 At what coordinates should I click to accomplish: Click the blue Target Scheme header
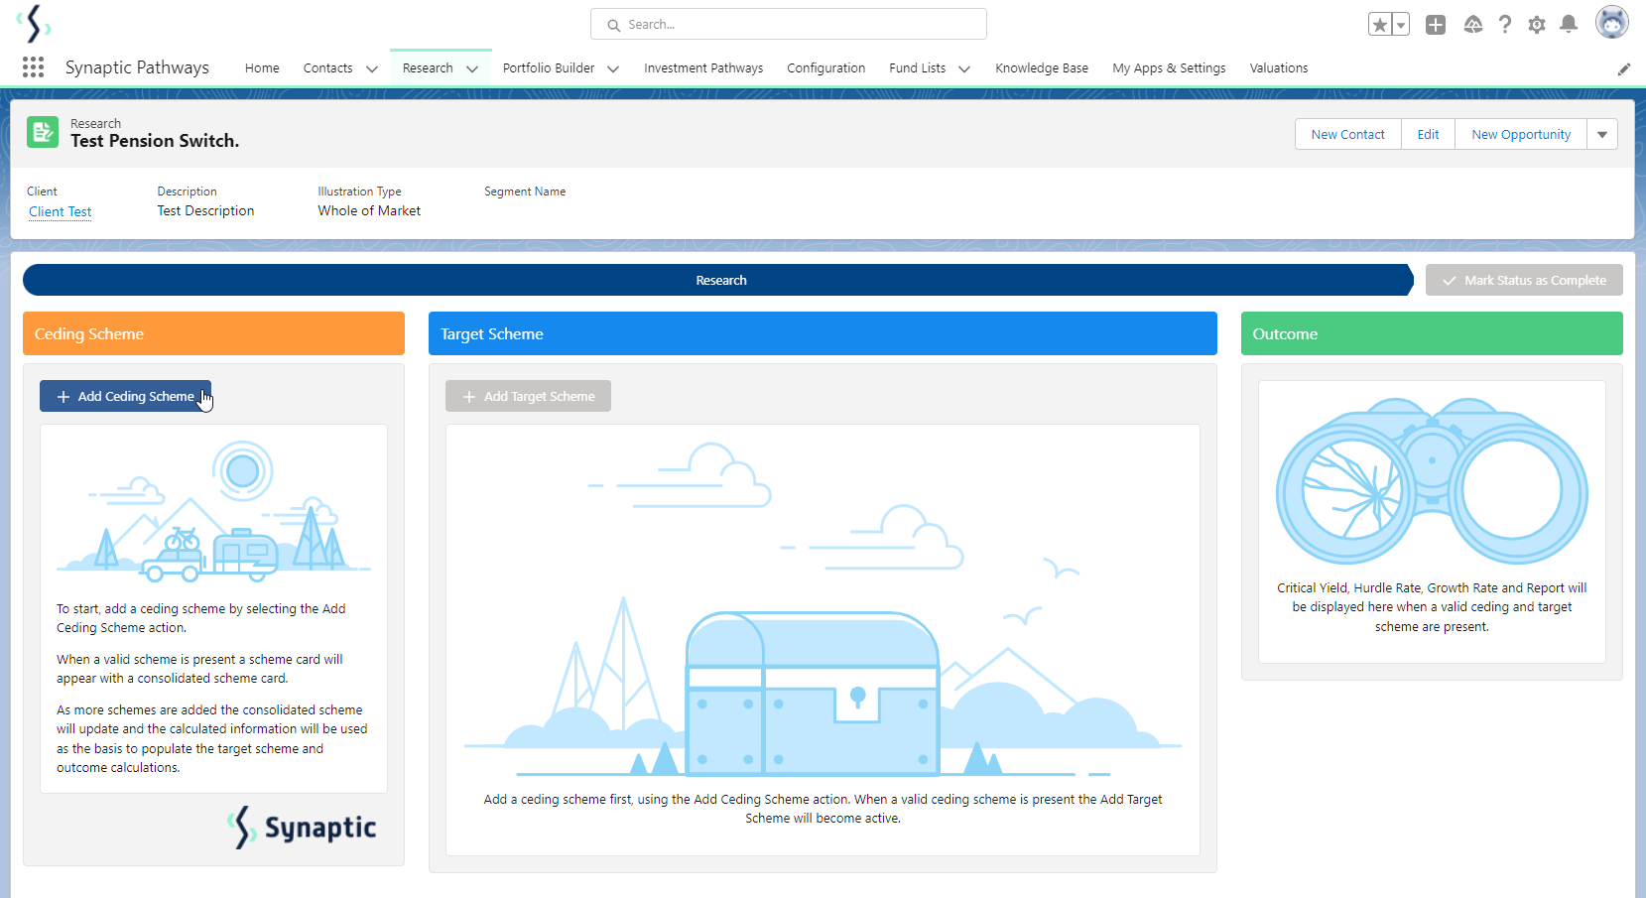pyautogui.click(x=823, y=333)
